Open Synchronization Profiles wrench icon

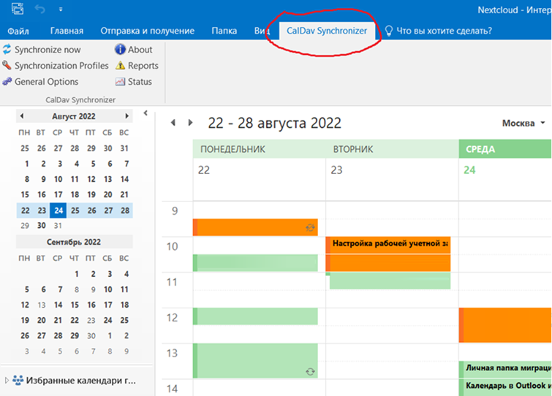coord(7,65)
